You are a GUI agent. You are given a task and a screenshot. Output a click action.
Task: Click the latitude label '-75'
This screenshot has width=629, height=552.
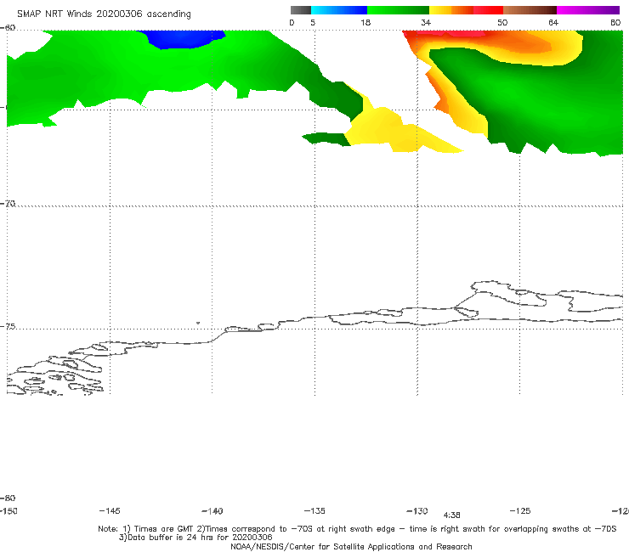tap(8, 326)
